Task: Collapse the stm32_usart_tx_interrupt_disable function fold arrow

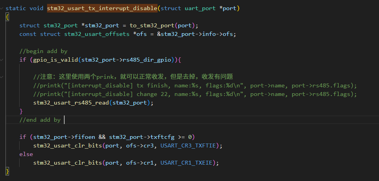Action: 2,9
